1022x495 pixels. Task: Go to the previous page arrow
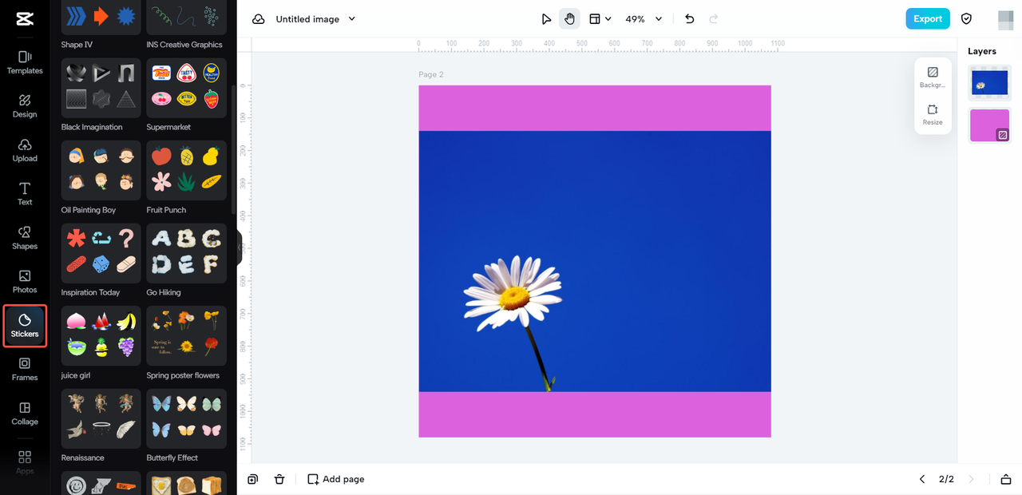tap(922, 479)
